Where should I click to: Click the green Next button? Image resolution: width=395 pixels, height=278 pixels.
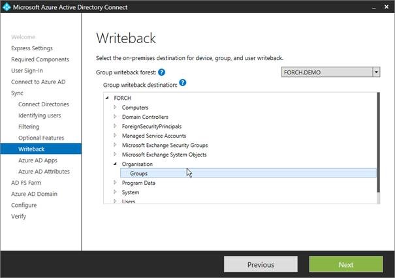point(346,264)
